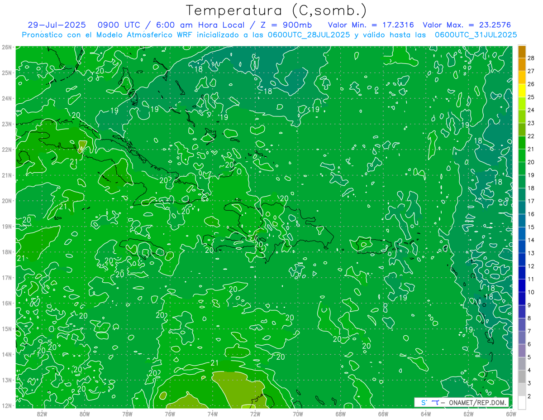Click the '74W' longitude axis label
The height and width of the screenshot is (420, 543).
(x=212, y=413)
